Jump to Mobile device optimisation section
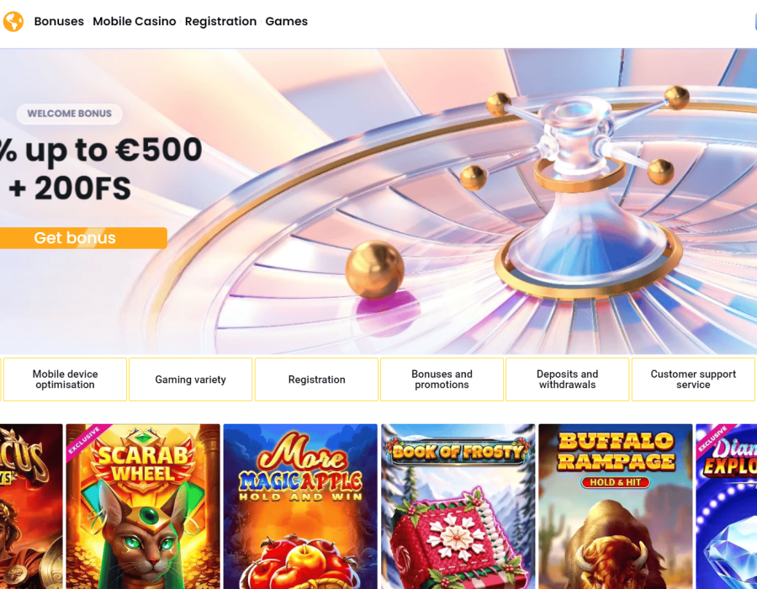 (65, 379)
